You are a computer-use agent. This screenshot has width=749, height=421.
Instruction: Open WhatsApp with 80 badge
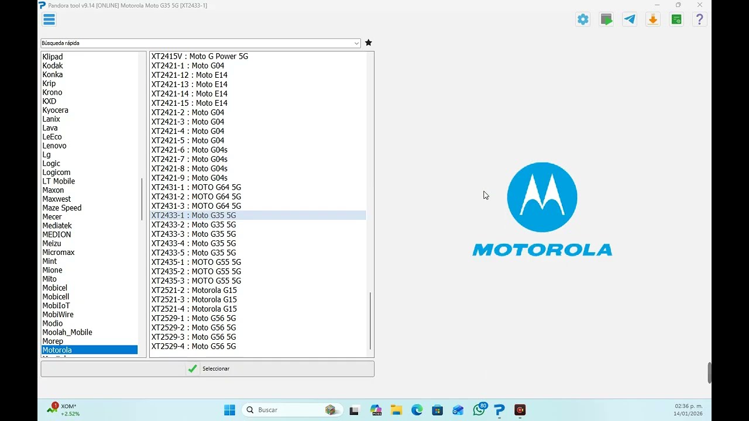[x=479, y=409]
